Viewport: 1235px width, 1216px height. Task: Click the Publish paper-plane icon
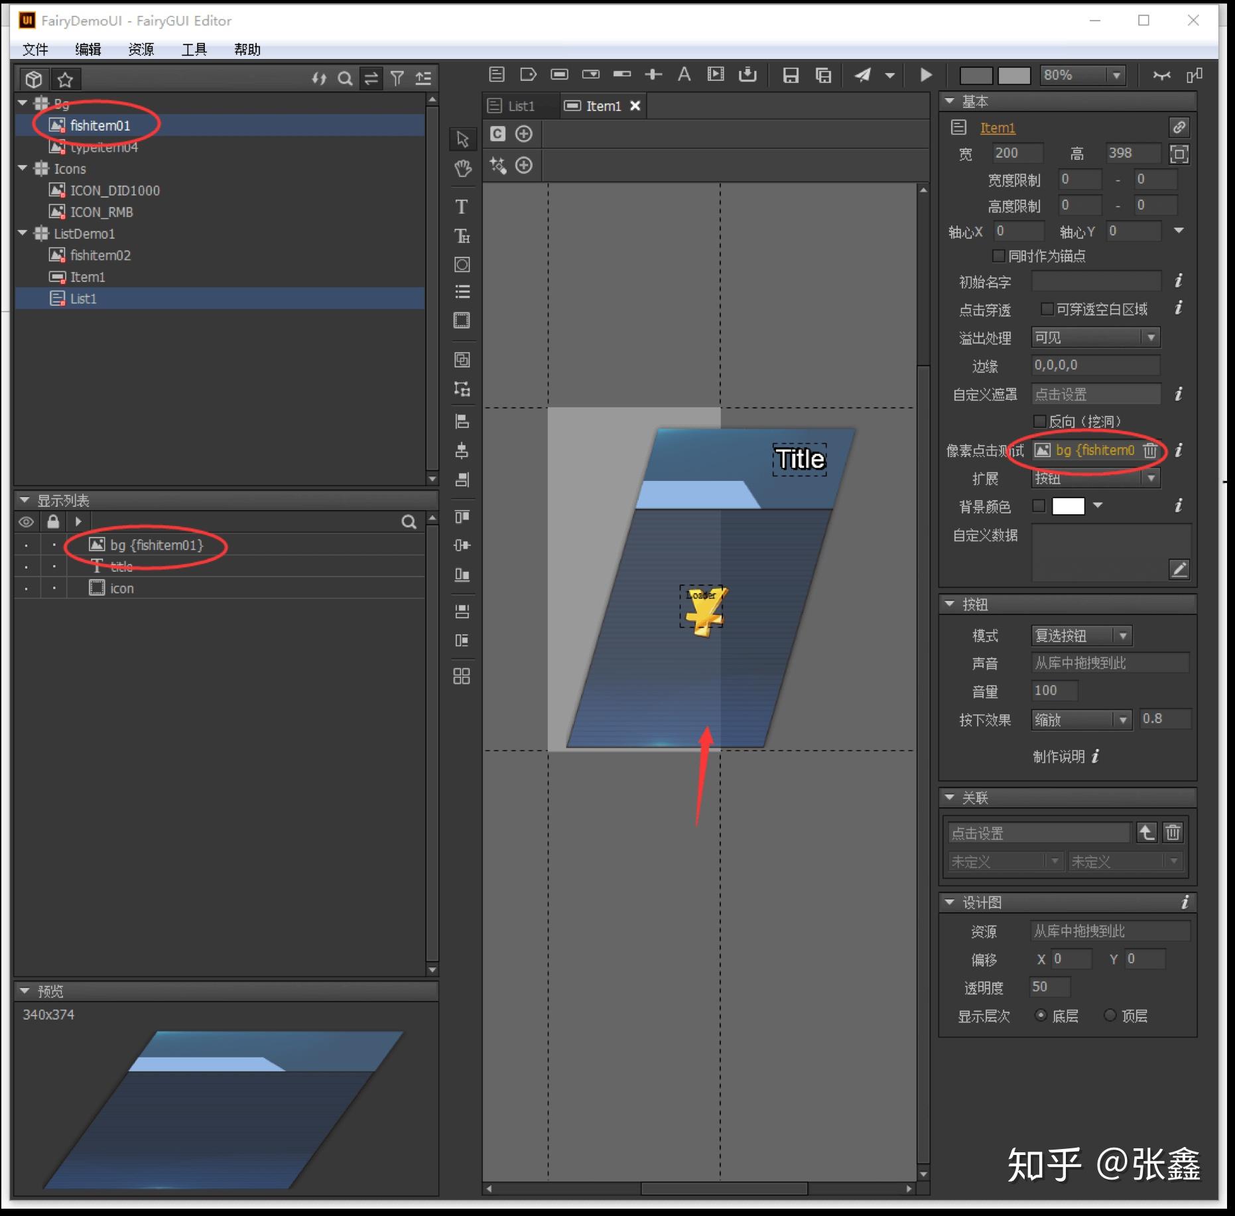(862, 75)
